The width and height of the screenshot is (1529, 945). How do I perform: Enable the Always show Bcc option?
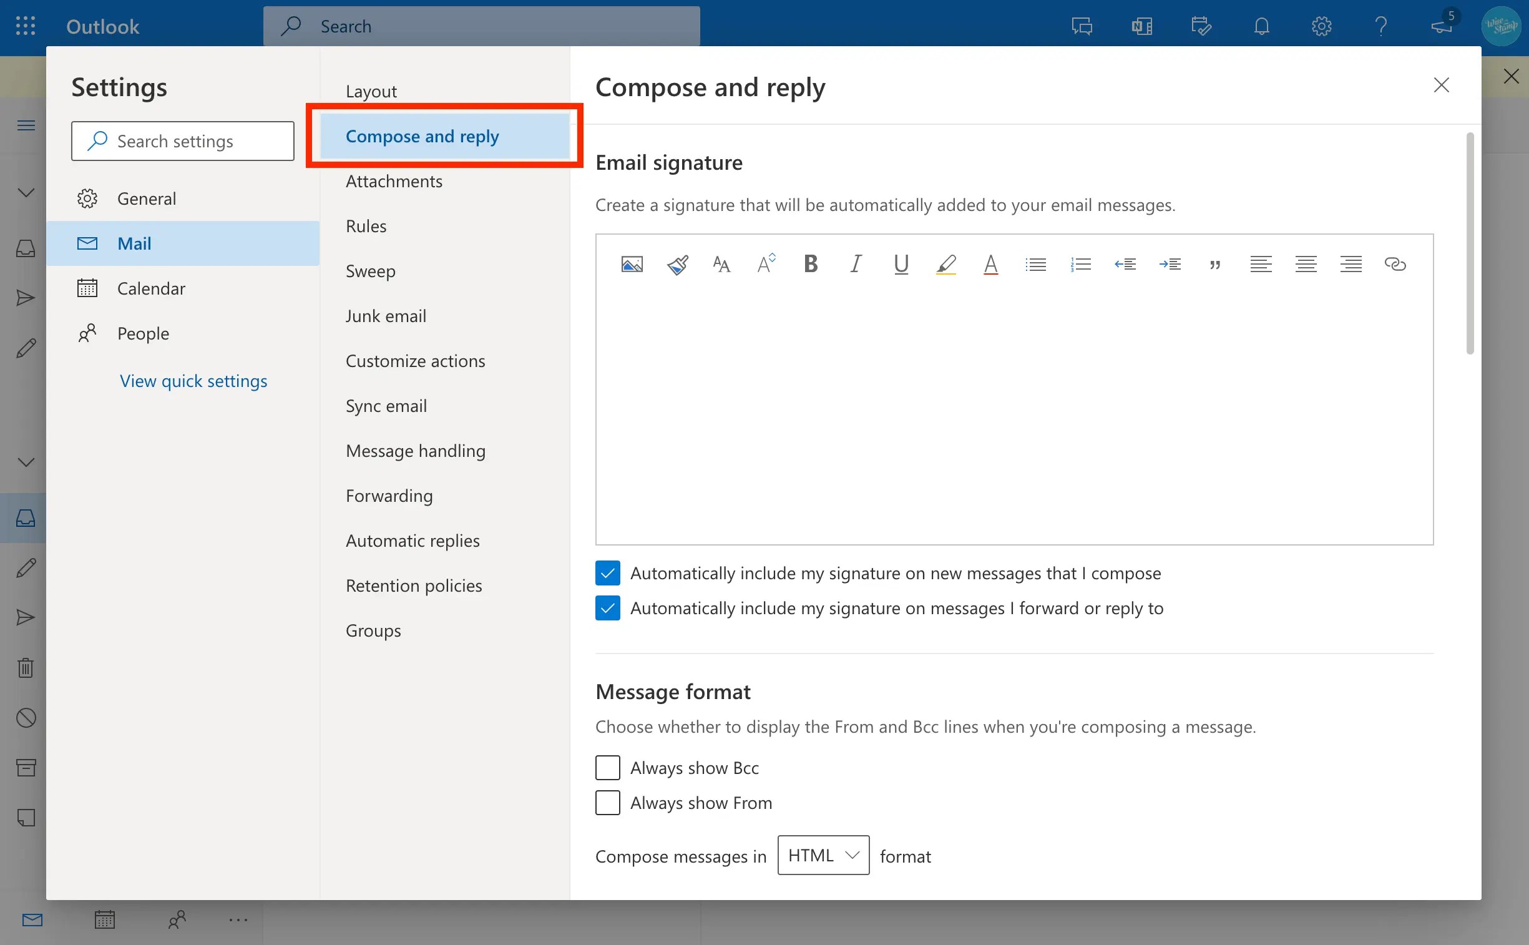pyautogui.click(x=607, y=768)
